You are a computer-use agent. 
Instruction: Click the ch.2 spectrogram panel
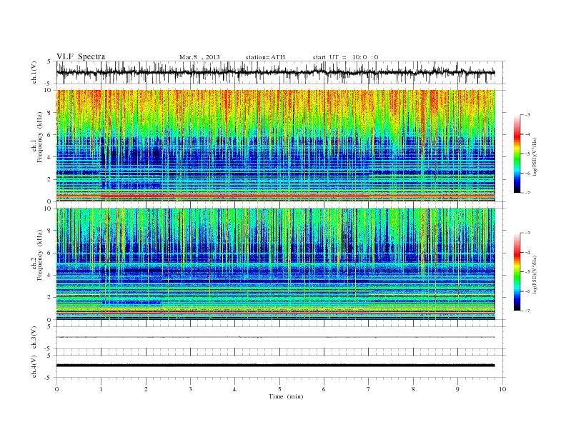[x=275, y=264]
